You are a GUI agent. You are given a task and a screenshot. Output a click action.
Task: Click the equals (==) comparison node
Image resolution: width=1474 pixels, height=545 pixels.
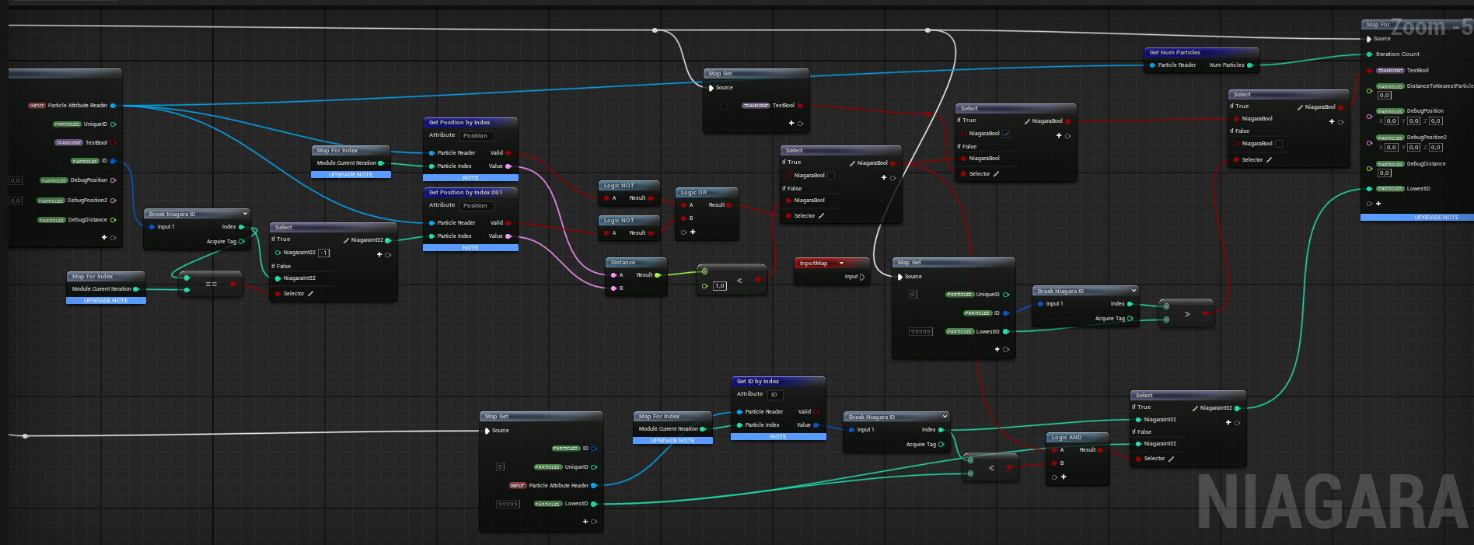(x=211, y=285)
